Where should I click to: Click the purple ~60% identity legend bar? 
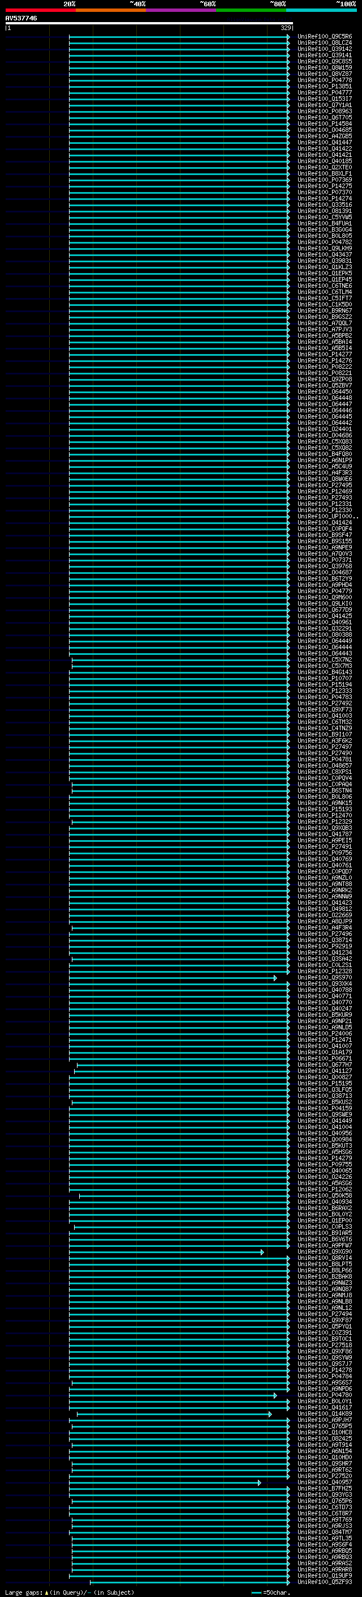182,10
